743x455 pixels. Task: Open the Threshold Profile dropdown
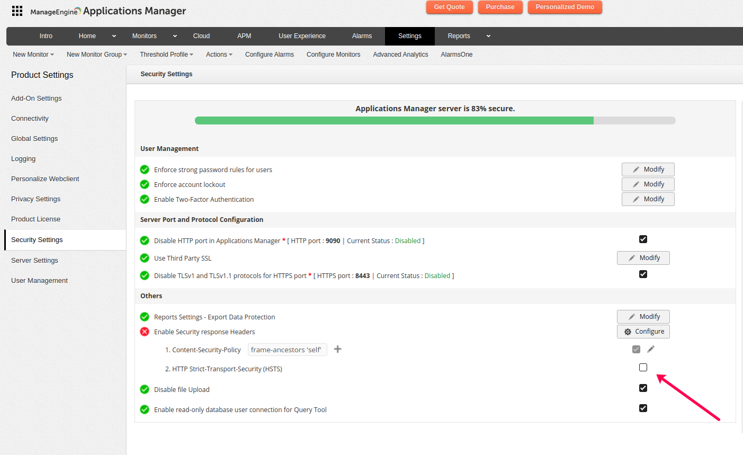click(166, 55)
